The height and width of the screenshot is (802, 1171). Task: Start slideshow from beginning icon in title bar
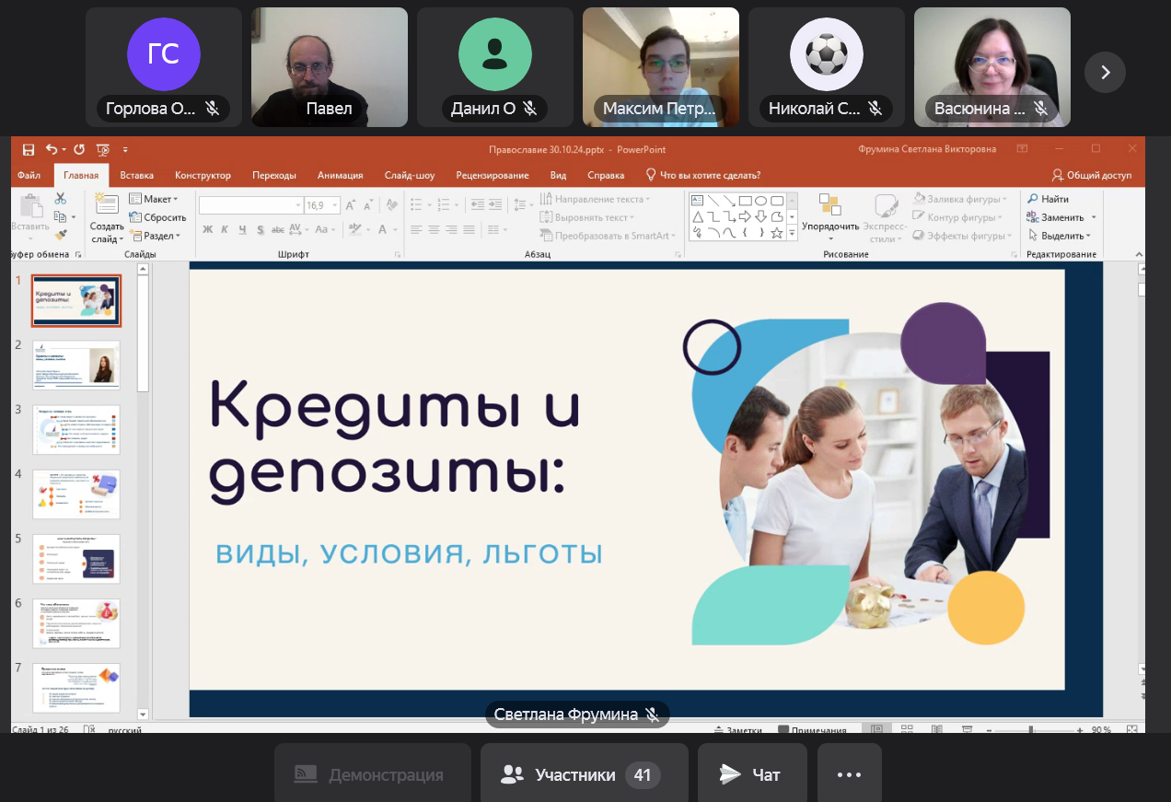coord(103,150)
